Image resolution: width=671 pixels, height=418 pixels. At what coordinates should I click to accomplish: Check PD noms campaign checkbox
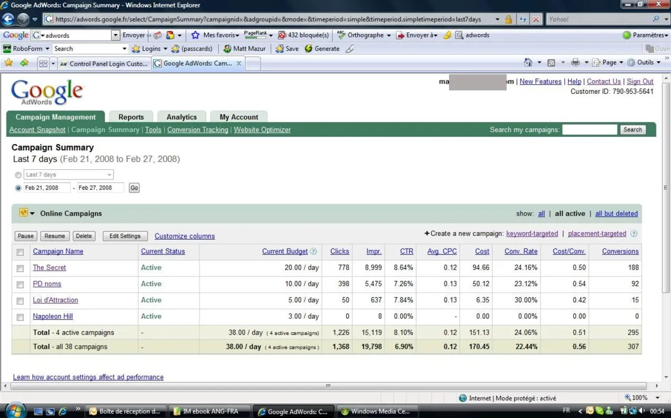(20, 284)
